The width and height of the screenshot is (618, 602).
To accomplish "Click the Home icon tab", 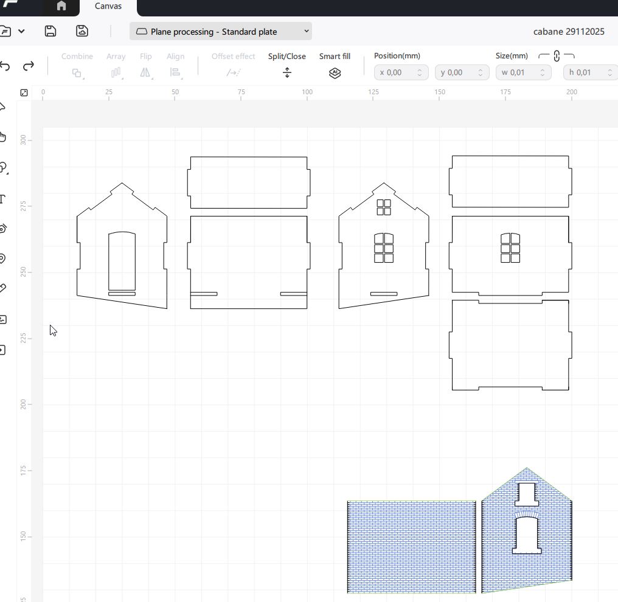I will 61,6.
